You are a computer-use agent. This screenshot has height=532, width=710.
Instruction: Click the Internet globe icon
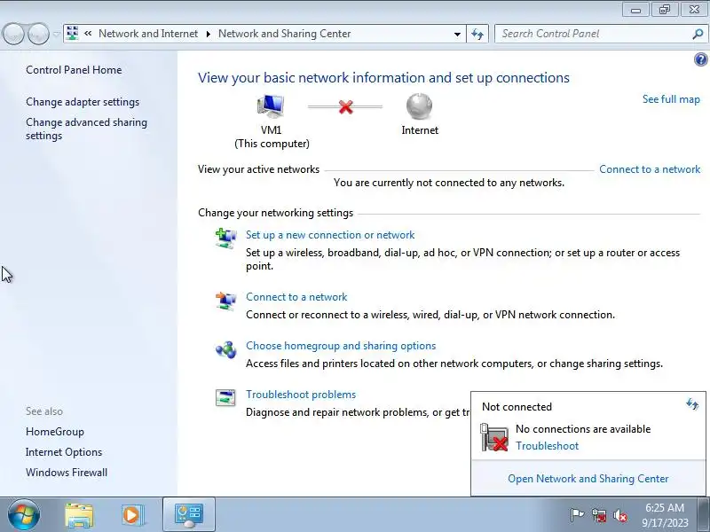[x=419, y=106]
